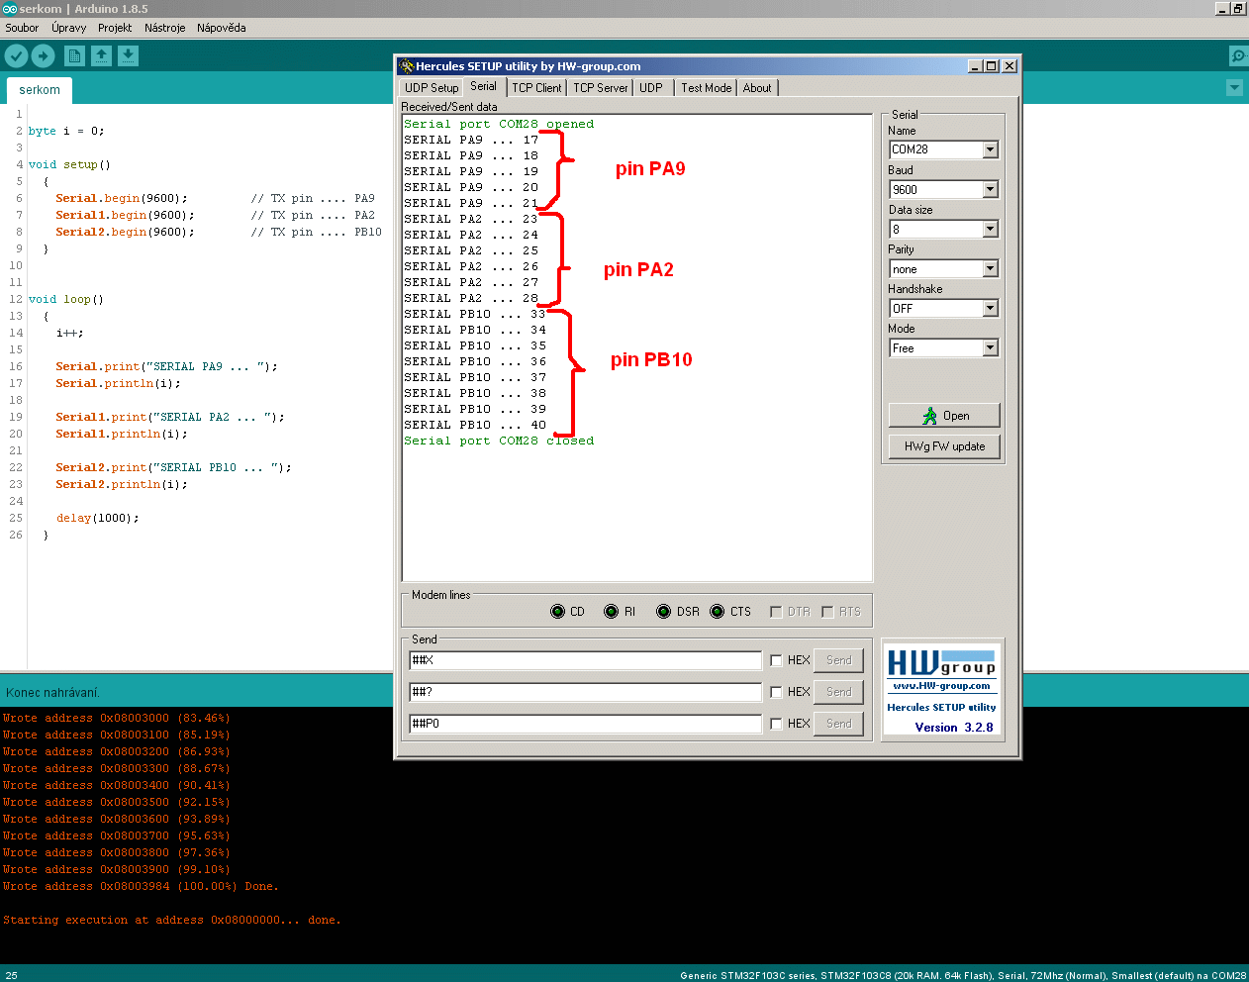Click the ##X send text field
This screenshot has height=982, width=1249.
[x=584, y=660]
